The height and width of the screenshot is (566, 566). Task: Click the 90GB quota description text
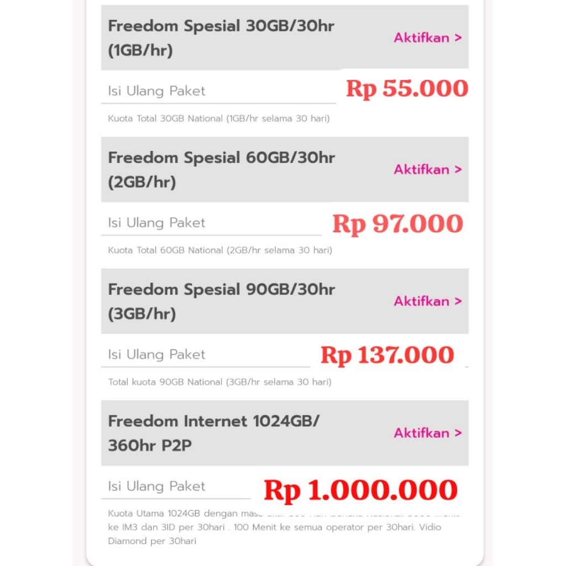click(219, 382)
